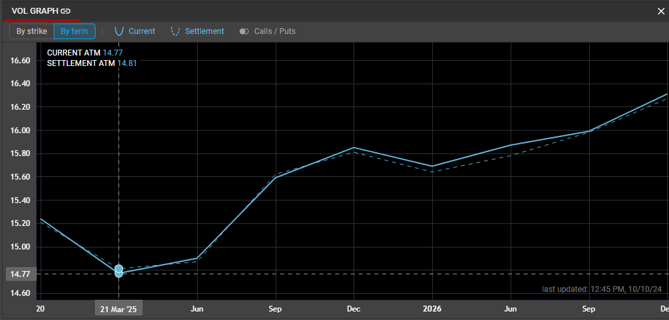Toggle the Current solid curve icon
Viewport: 669px width, 320px height.
119,31
